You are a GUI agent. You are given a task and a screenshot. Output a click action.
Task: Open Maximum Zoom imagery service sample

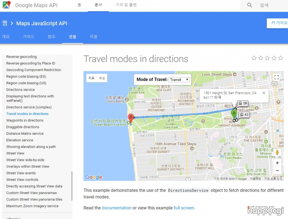coord(32,206)
